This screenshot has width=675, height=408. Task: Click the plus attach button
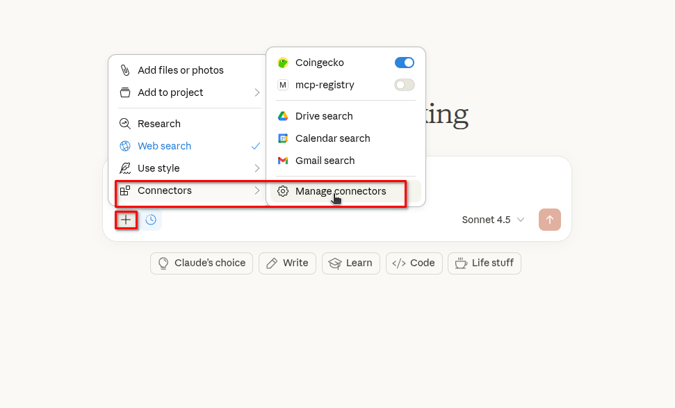click(126, 220)
